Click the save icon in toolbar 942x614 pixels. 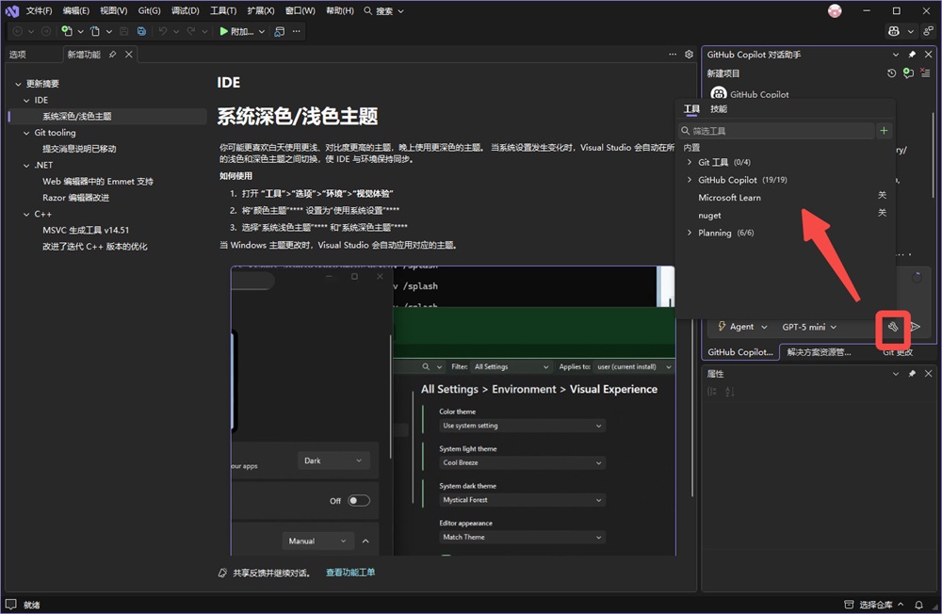123,31
